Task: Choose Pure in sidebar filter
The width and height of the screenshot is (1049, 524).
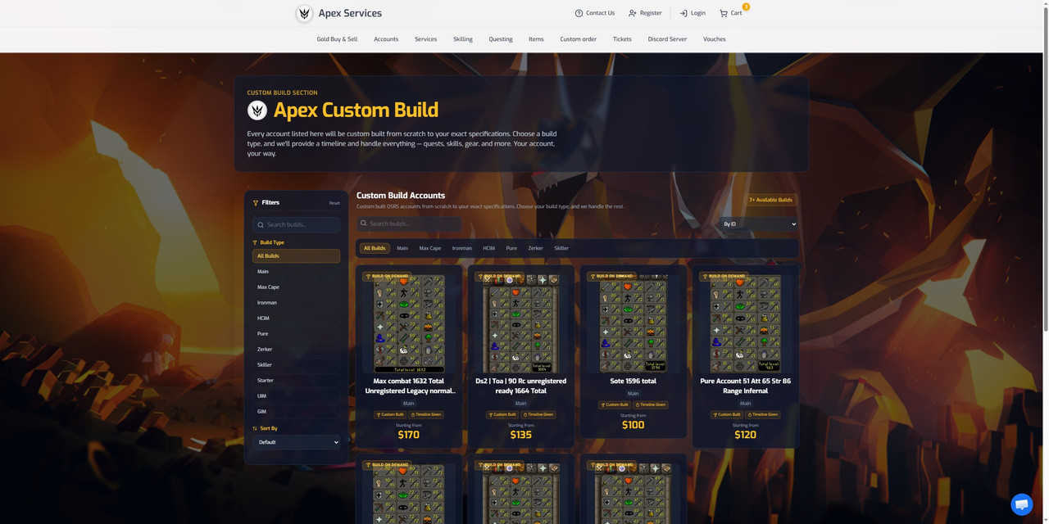Action: coord(296,334)
